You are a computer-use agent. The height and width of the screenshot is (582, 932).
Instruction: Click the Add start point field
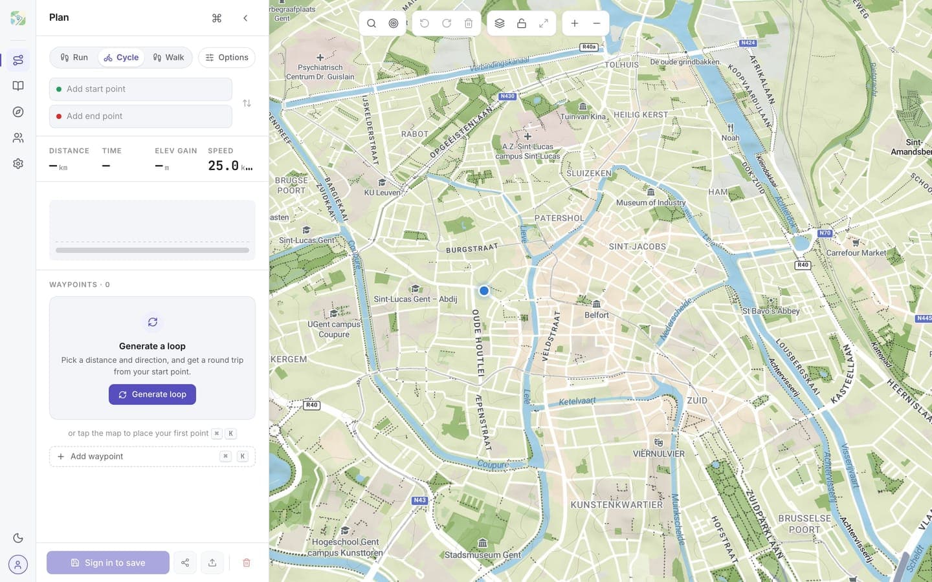[140, 89]
